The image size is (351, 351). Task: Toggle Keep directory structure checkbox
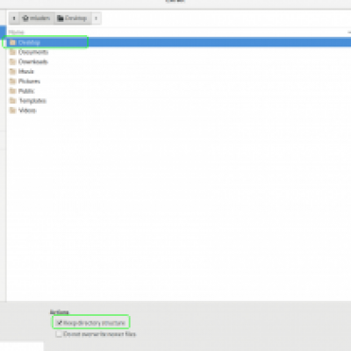coord(59,323)
